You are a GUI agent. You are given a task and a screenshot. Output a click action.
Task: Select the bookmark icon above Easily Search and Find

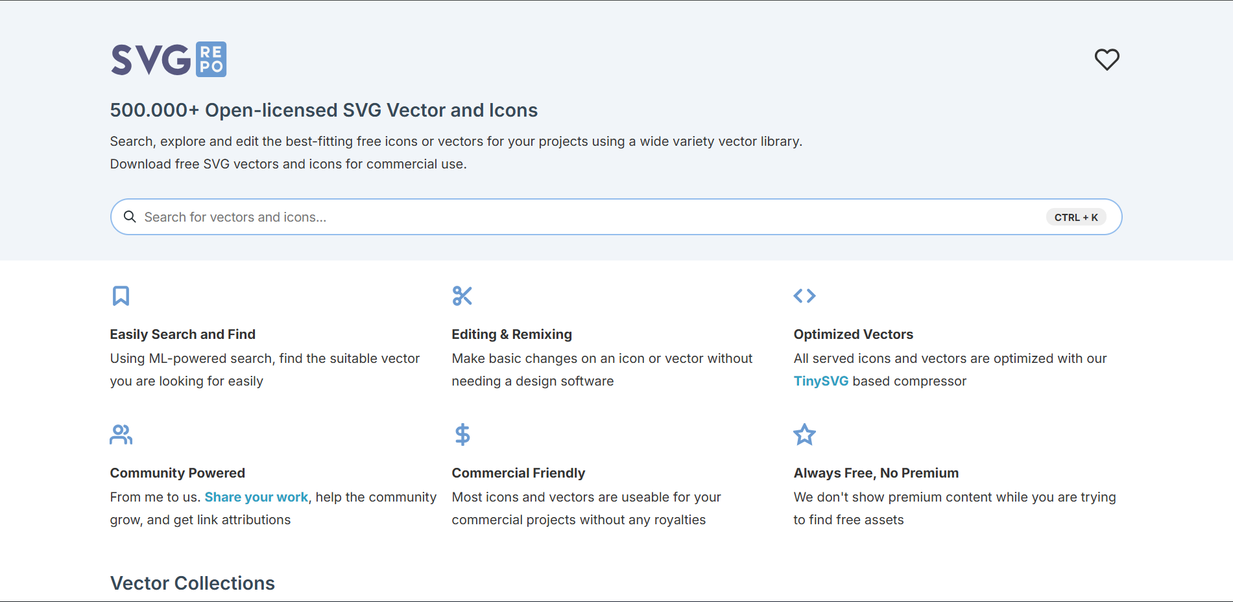(120, 295)
